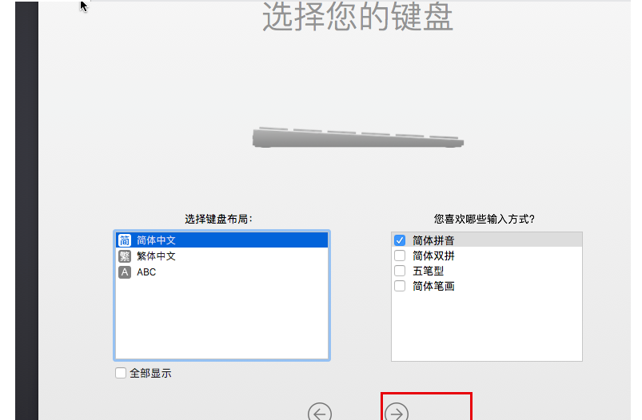
Task: Click the forward arrow continue button
Action: 397,412
